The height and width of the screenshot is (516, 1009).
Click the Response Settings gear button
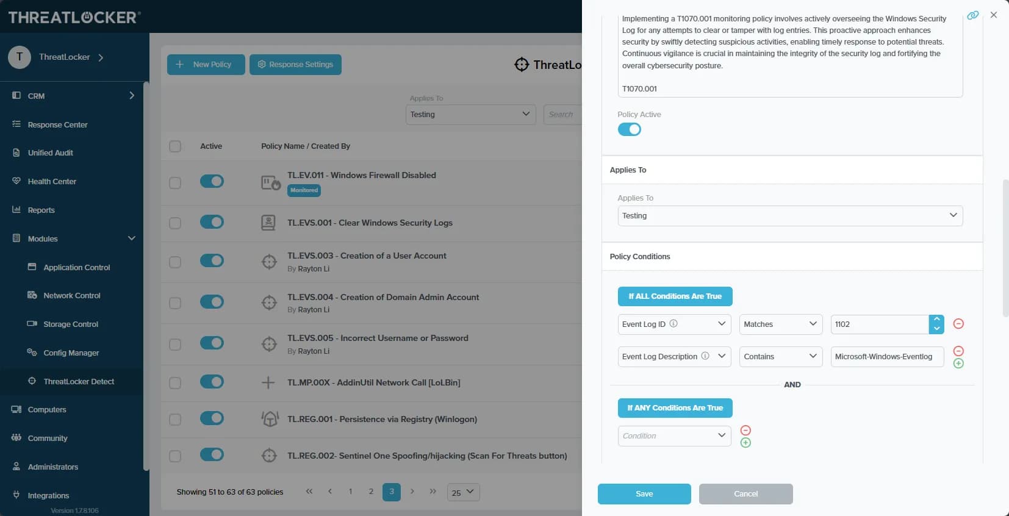click(295, 65)
